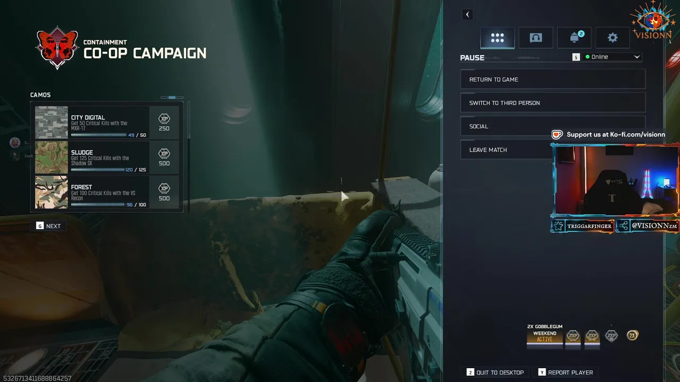Screen dimensions: 680x382
Task: Click the CITY DIGITAL camo title
Action: (x=88, y=118)
